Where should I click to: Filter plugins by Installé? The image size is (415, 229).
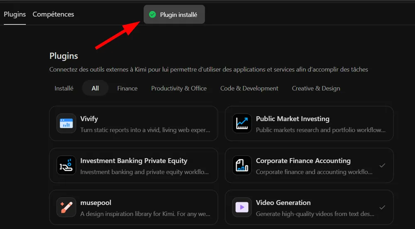click(x=64, y=88)
